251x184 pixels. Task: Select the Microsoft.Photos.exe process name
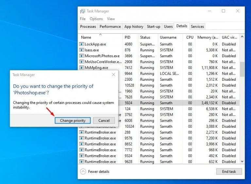tap(102, 56)
